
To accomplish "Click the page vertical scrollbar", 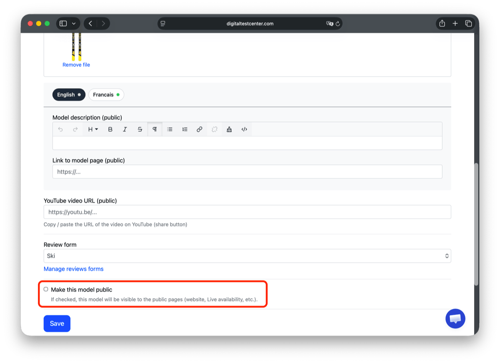I will click(x=476, y=224).
